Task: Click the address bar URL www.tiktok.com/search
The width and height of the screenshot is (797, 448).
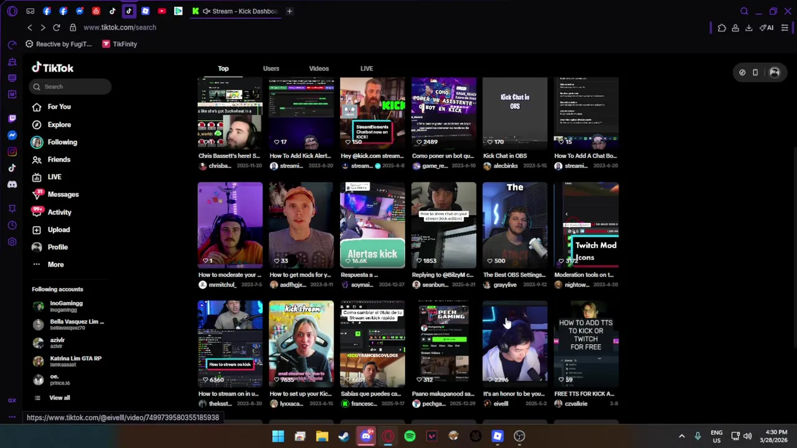Action: 120,27
